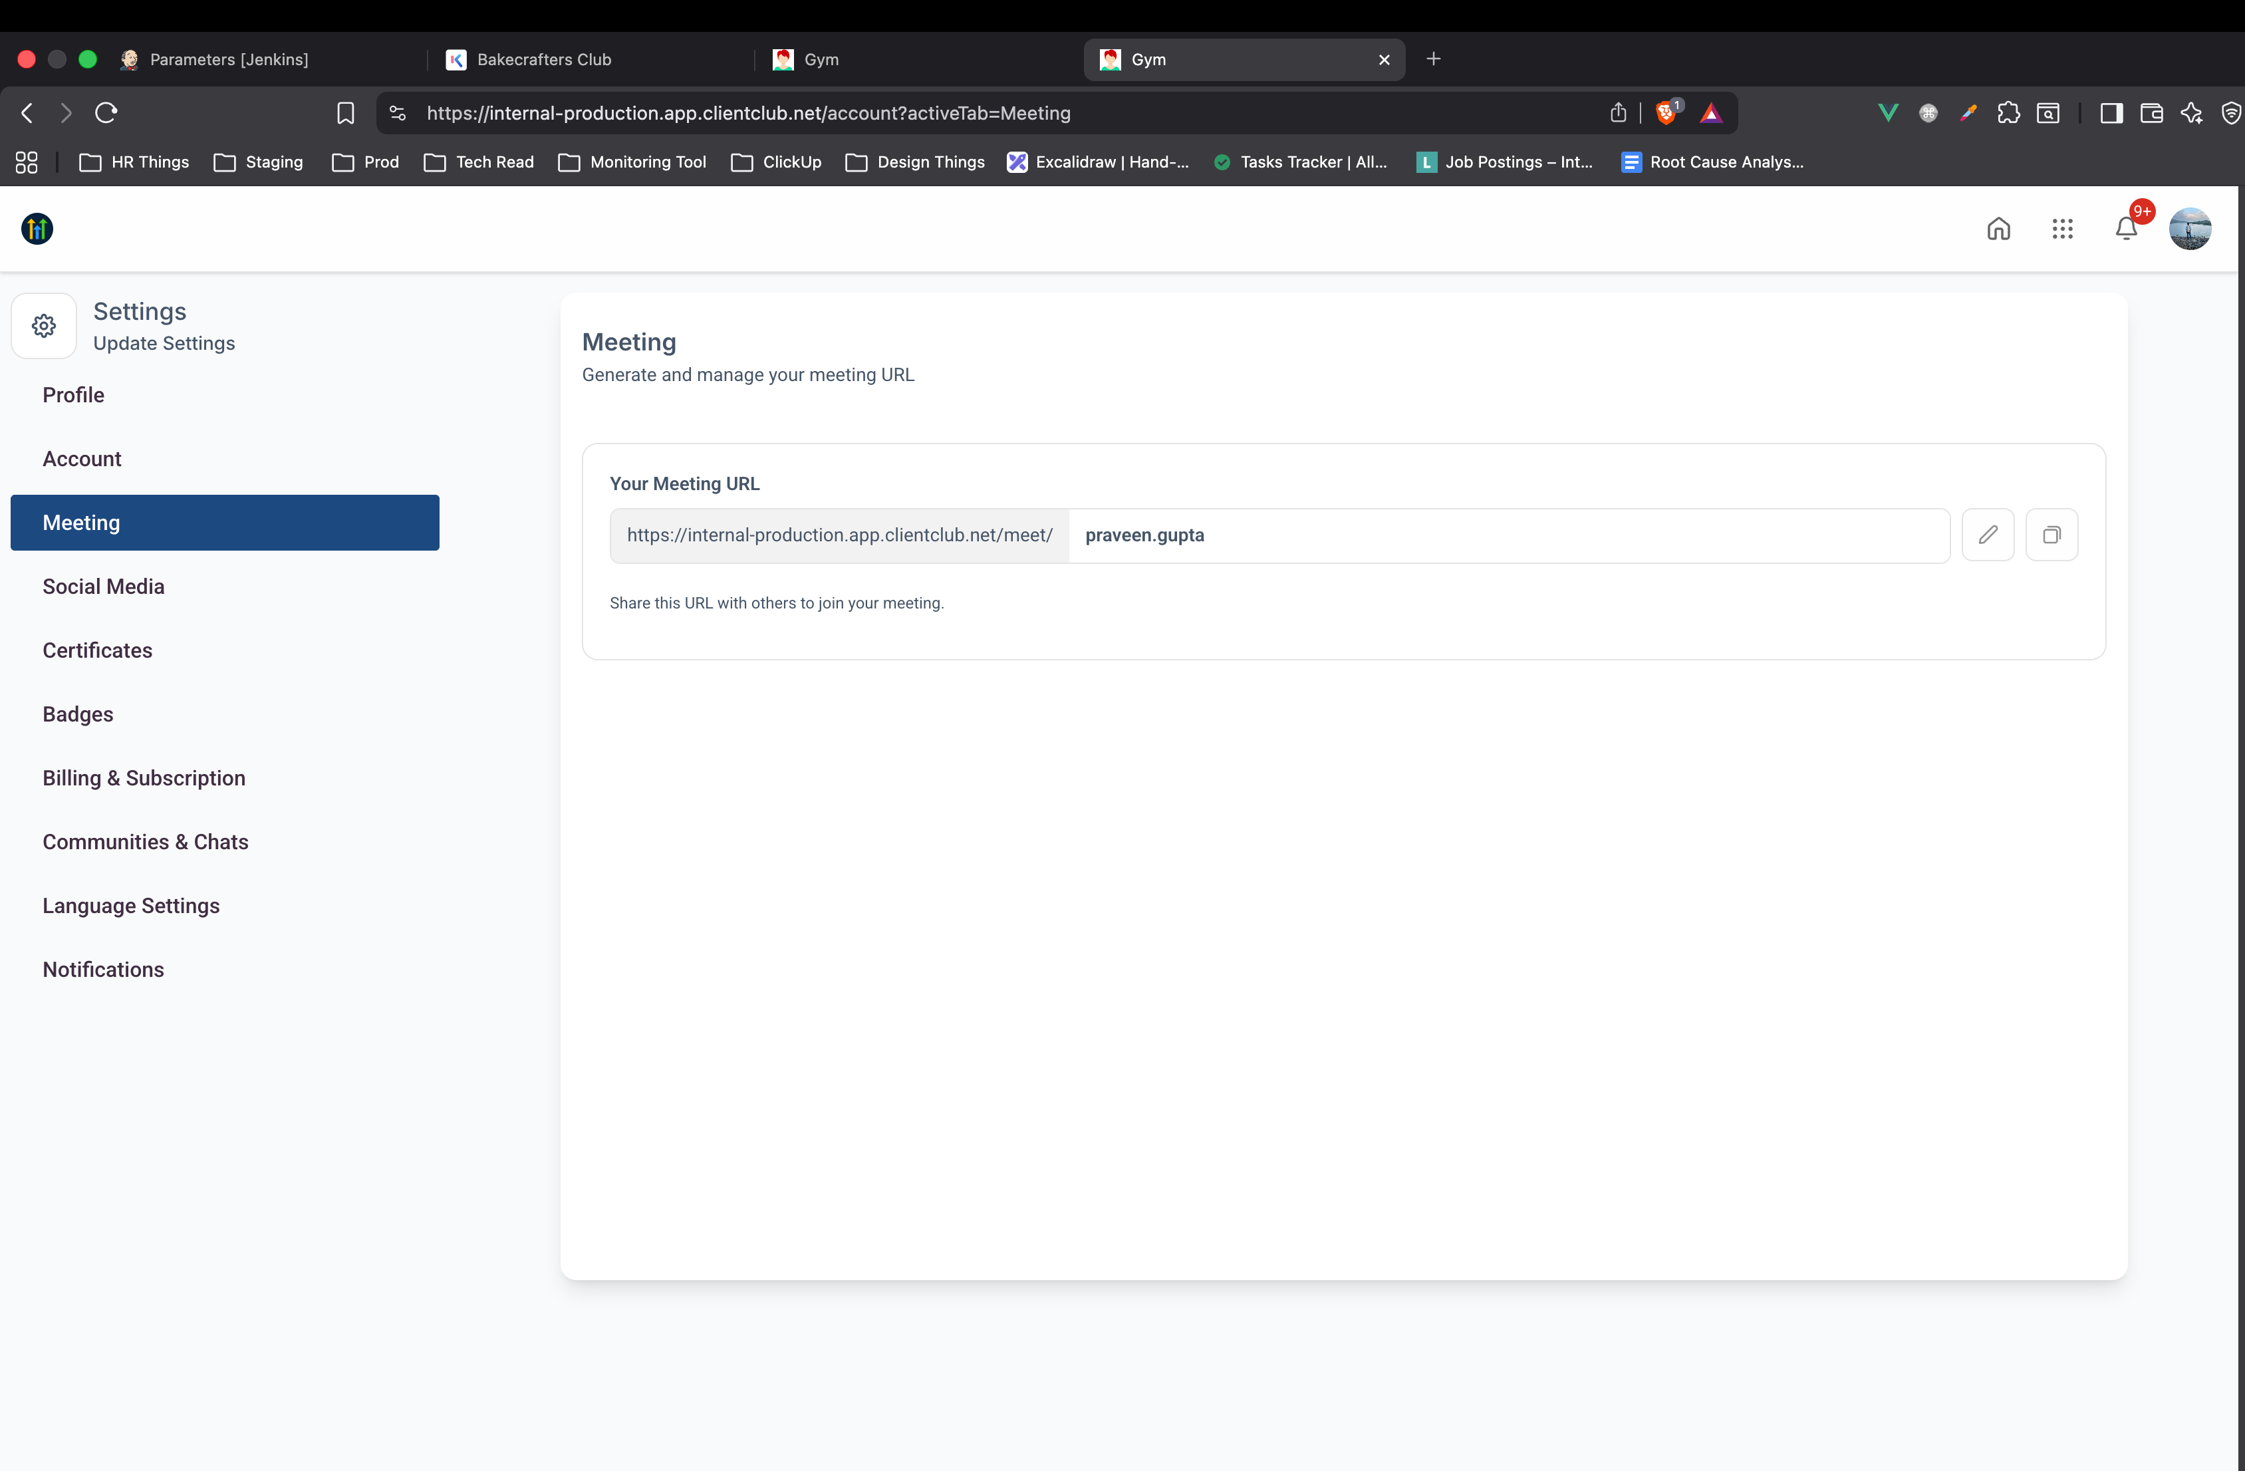
Task: Click the user profile avatar
Action: [x=2189, y=228]
